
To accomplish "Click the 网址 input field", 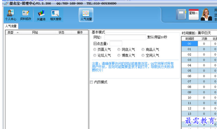I will [x=125, y=37].
